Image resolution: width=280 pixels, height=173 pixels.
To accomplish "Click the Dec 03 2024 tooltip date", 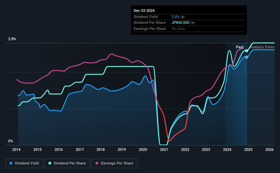I will 144,11.
